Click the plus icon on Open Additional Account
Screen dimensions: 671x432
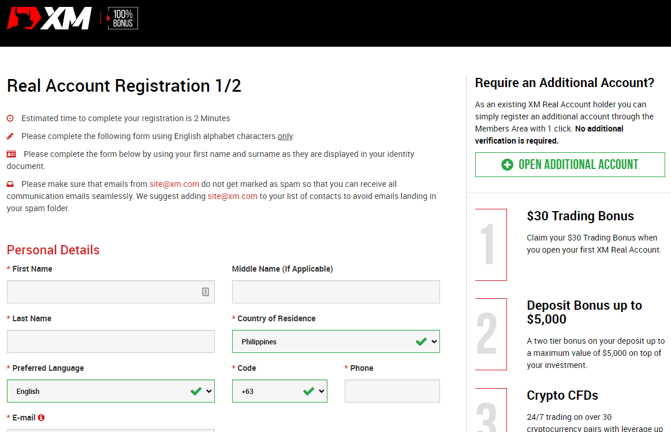[507, 165]
